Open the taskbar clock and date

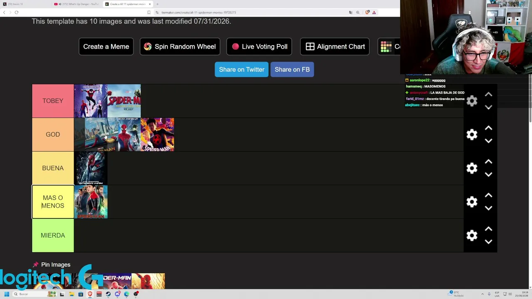(522, 294)
